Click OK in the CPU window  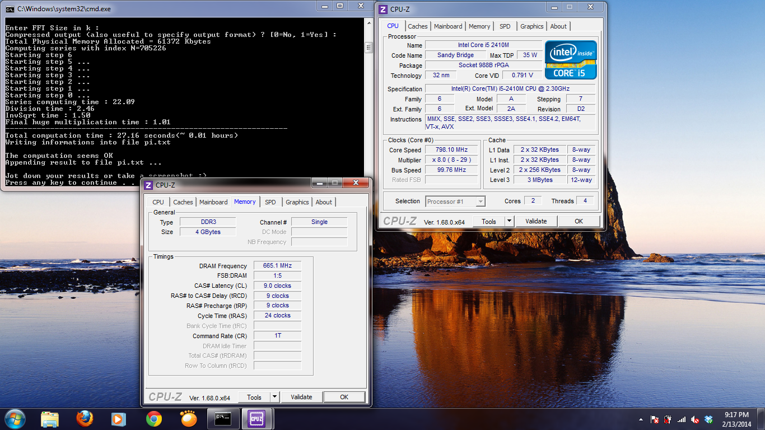click(579, 221)
